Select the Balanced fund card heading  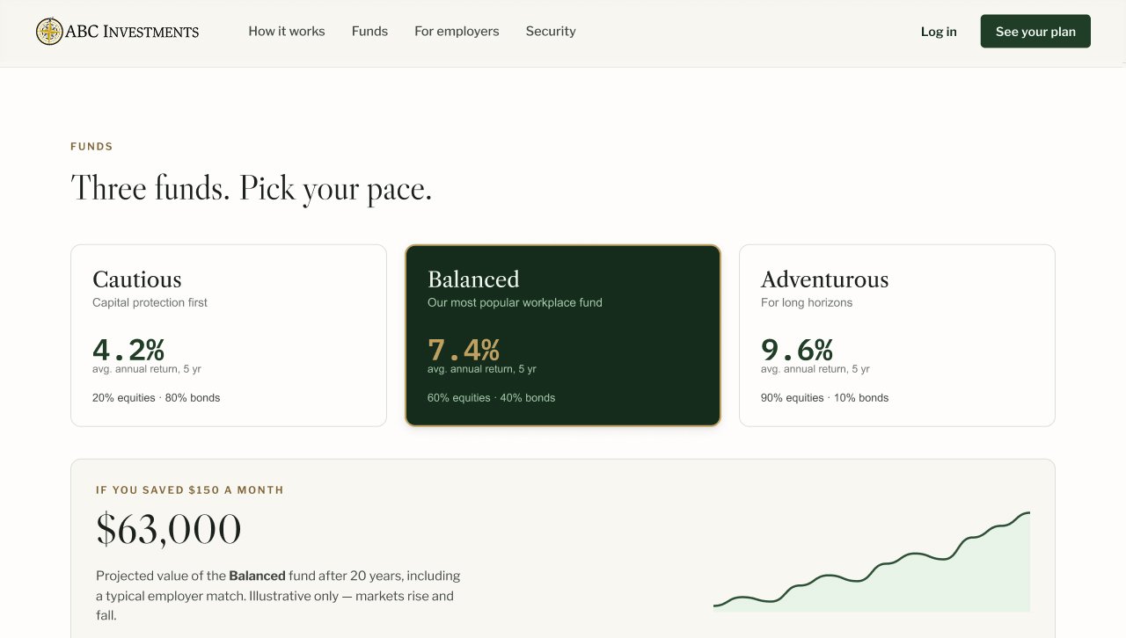click(x=473, y=279)
